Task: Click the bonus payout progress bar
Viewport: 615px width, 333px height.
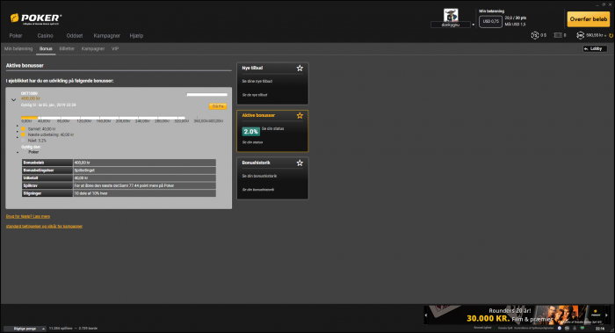Action: click(x=103, y=117)
